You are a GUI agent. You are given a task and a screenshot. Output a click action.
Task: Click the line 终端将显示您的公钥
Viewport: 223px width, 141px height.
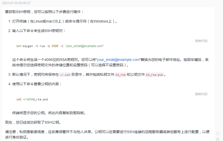(x=49, y=113)
